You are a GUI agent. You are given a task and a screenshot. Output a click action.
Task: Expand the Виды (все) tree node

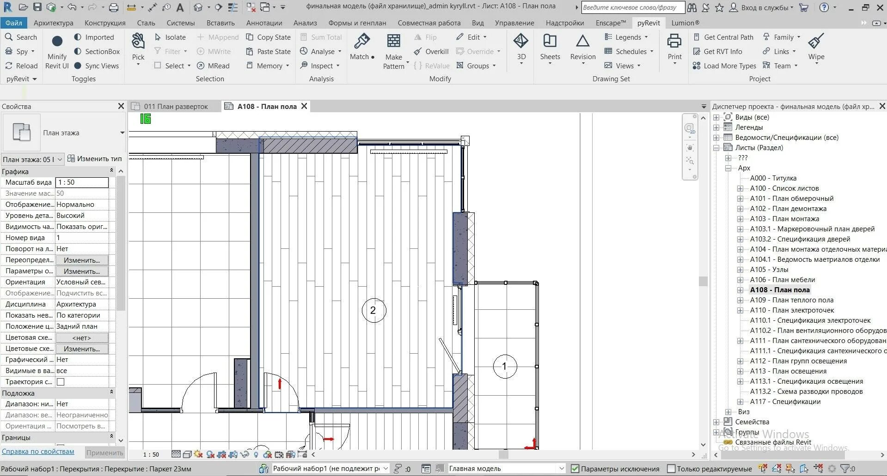[716, 117]
